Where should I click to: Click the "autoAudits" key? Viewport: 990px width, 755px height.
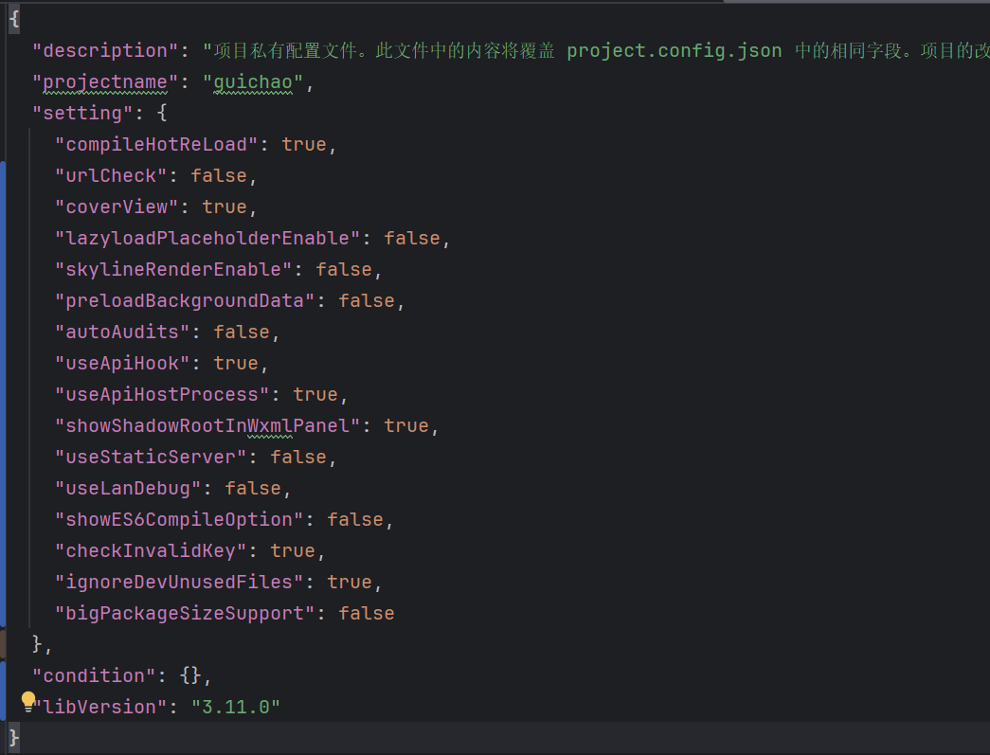pyautogui.click(x=122, y=333)
